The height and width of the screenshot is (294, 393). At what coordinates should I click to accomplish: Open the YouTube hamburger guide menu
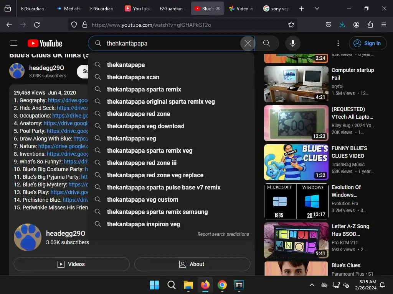coord(14,43)
